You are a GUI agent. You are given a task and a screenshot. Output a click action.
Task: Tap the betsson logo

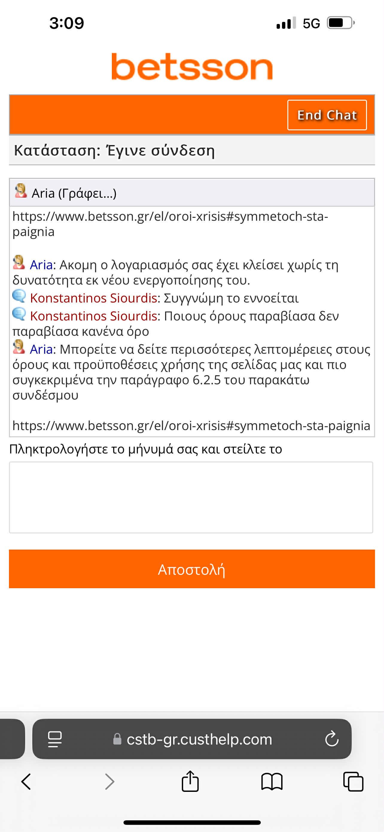point(192,66)
